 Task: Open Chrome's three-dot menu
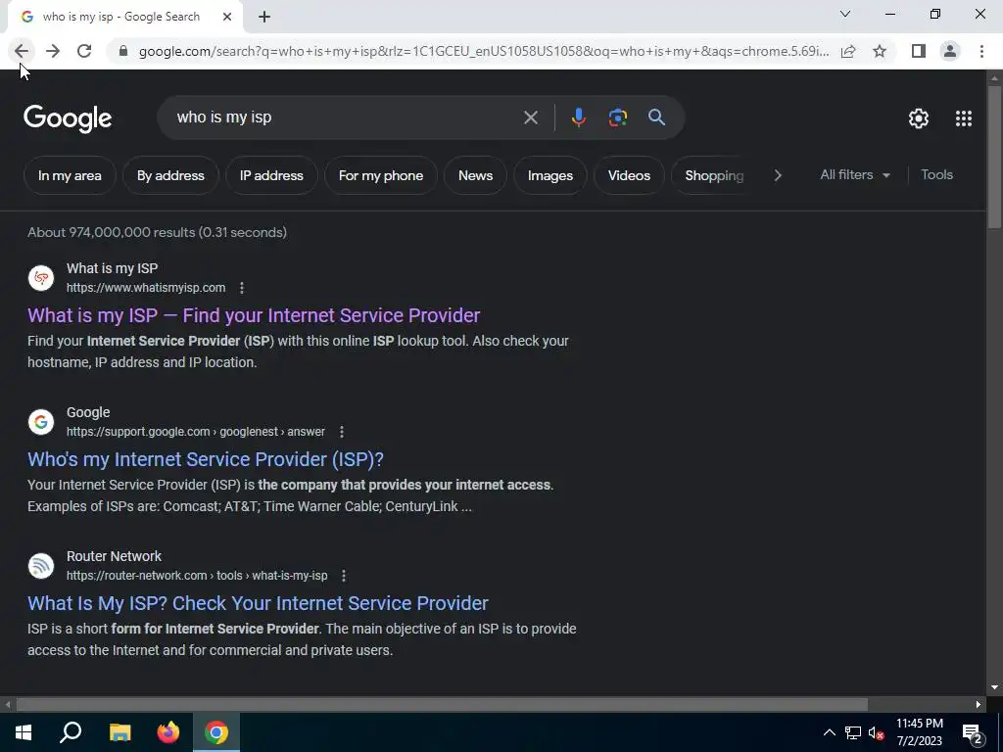pyautogui.click(x=981, y=51)
